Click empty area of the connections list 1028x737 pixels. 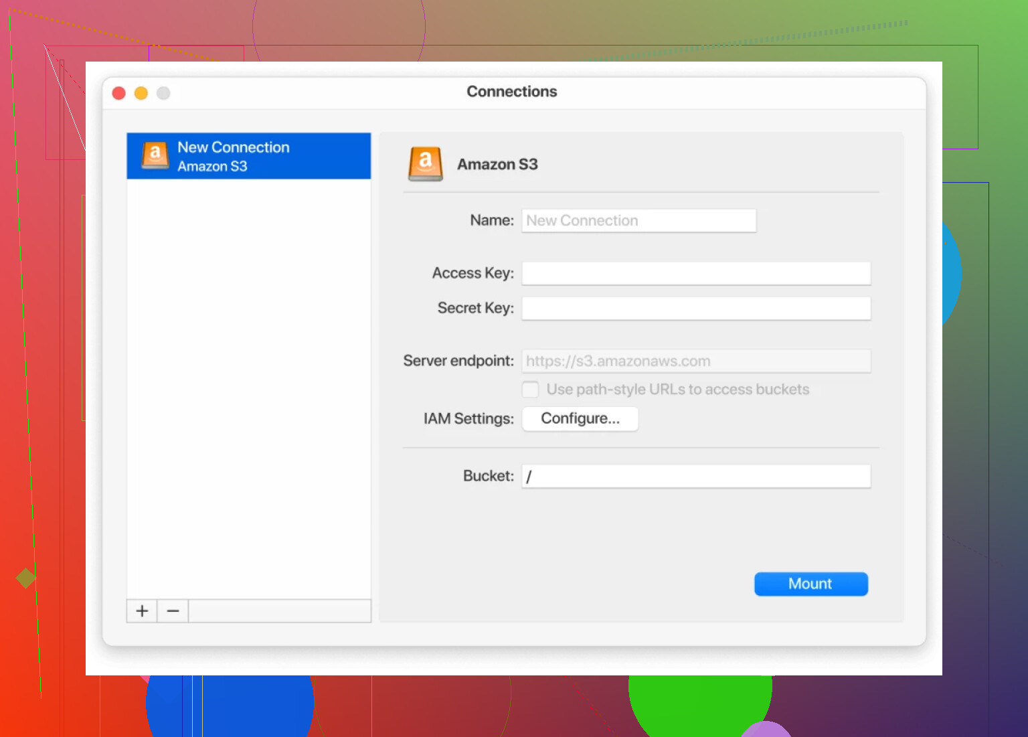point(248,388)
